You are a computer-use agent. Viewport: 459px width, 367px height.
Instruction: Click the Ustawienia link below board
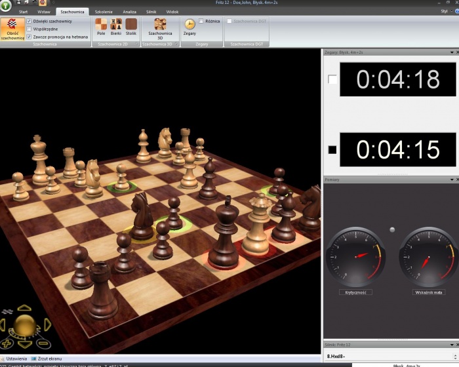[16, 358]
